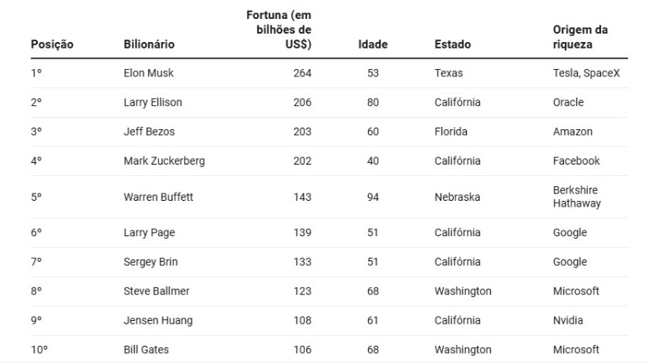
Task: Click the Estado column header
Action: coord(453,44)
